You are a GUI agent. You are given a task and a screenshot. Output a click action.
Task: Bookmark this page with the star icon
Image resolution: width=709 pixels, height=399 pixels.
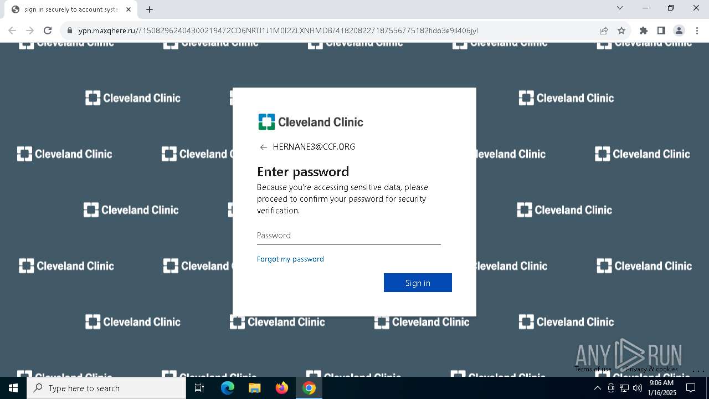tap(621, 30)
